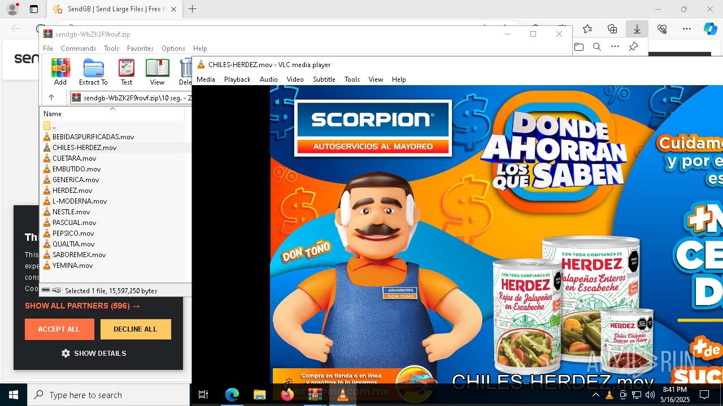The height and width of the screenshot is (406, 723).
Task: Open SHOW ALL PARTNERS link
Action: point(82,306)
